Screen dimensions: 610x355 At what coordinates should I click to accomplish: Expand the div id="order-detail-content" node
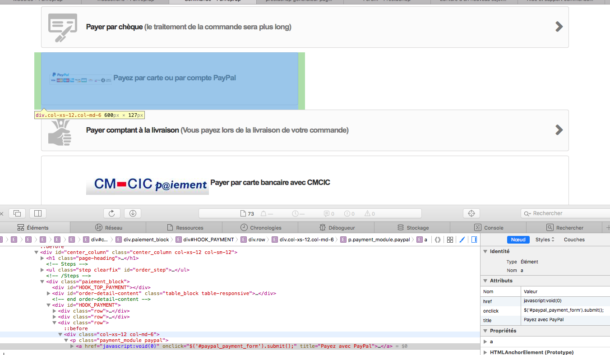48,293
